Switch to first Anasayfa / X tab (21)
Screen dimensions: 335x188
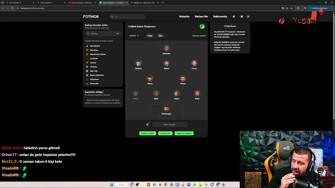coord(20,3)
